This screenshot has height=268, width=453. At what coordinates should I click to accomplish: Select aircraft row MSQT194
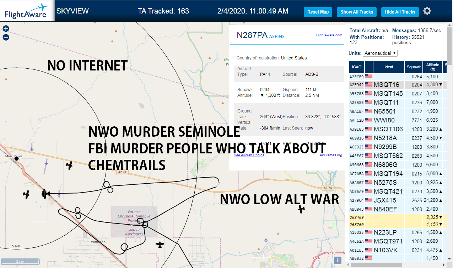pos(398,174)
